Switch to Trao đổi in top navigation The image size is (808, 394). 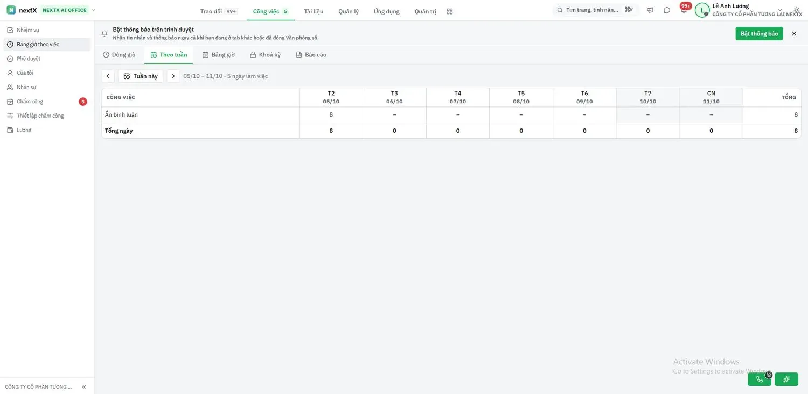point(218,11)
